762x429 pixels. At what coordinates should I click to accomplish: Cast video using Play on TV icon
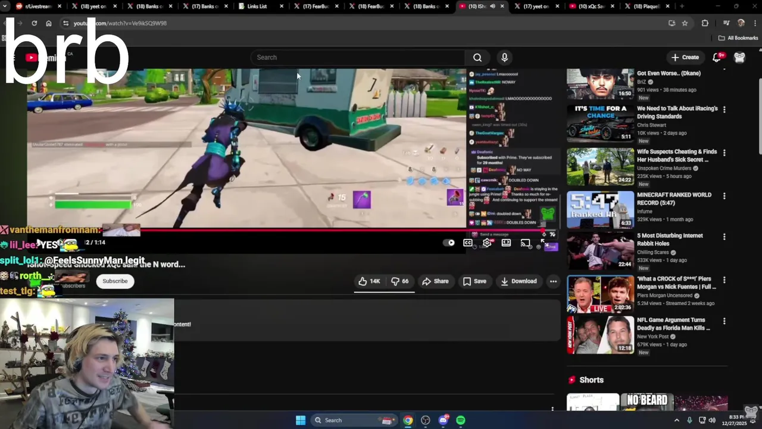525,243
